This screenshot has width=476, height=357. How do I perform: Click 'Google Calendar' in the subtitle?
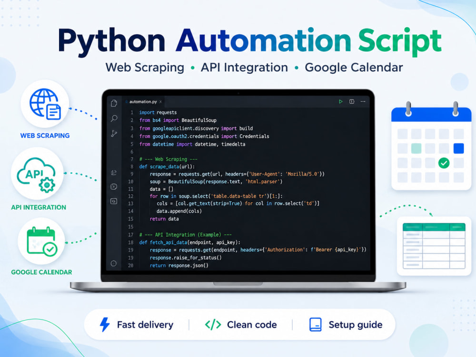(x=354, y=68)
